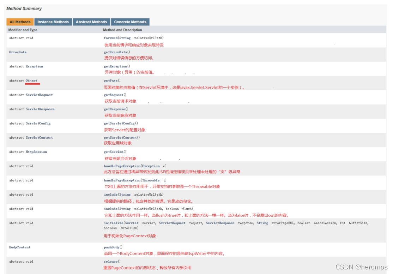Image resolution: width=393 pixels, height=274 pixels.
Task: Select the red note under initialize
Action: (130, 236)
